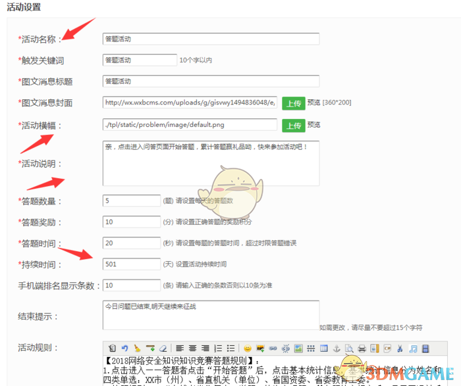Click the '[360*200]' size hint
Image resolution: width=461 pixels, height=386 pixels.
[x=337, y=103]
